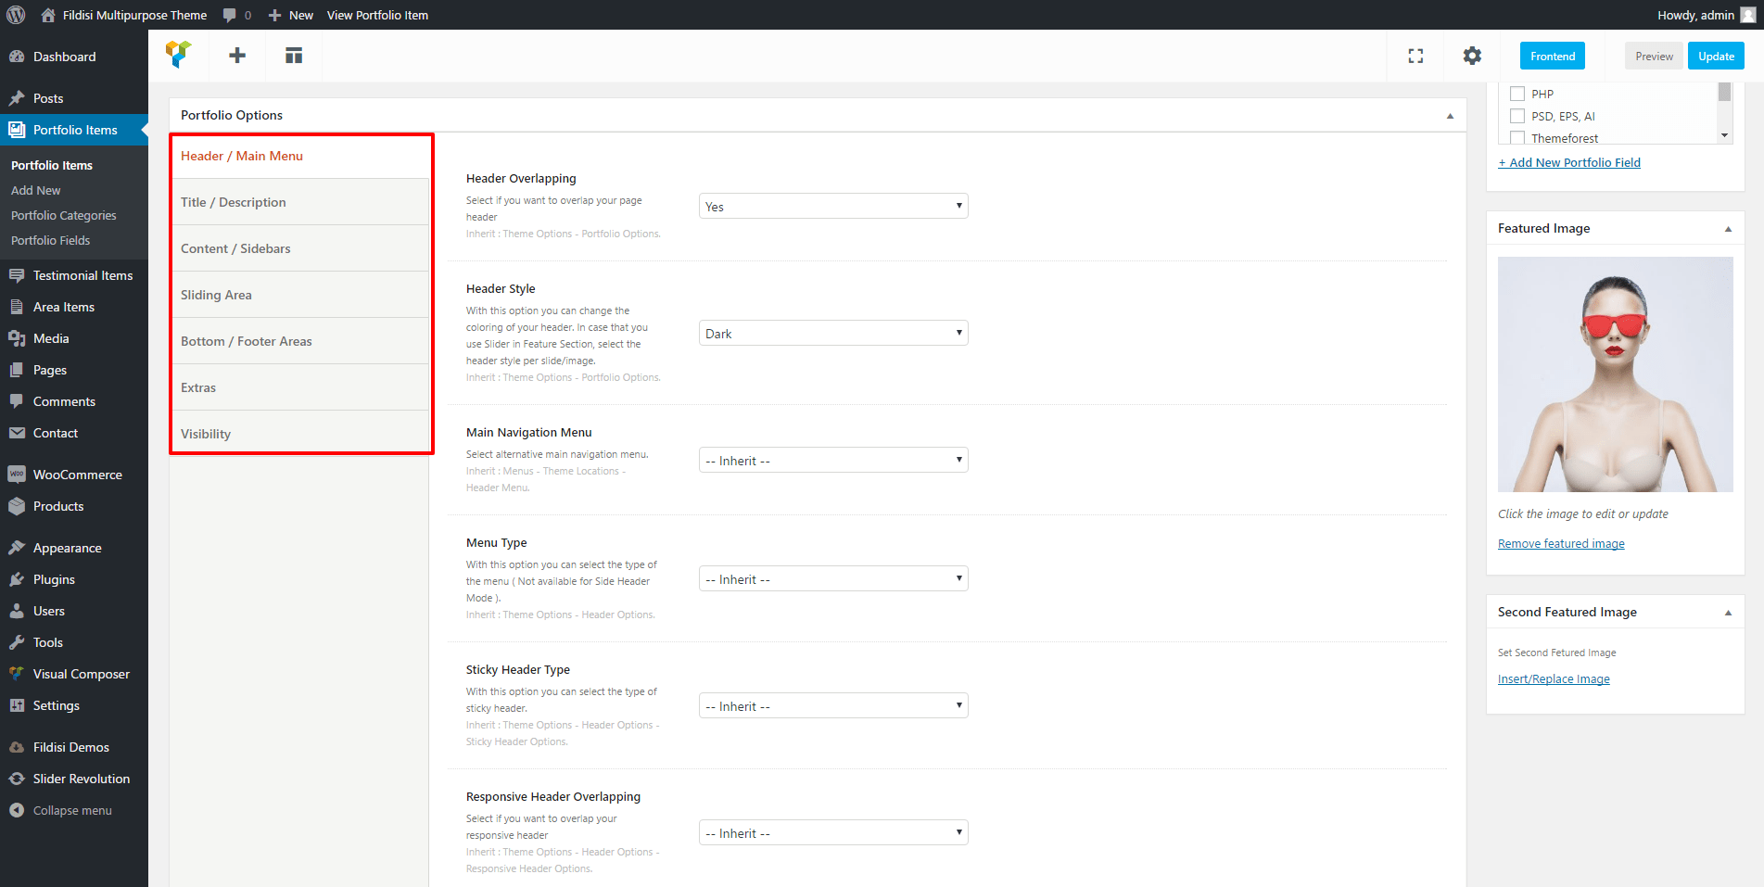Viewport: 1764px width, 887px height.
Task: Check the Themeforest checkbox
Action: point(1517,138)
